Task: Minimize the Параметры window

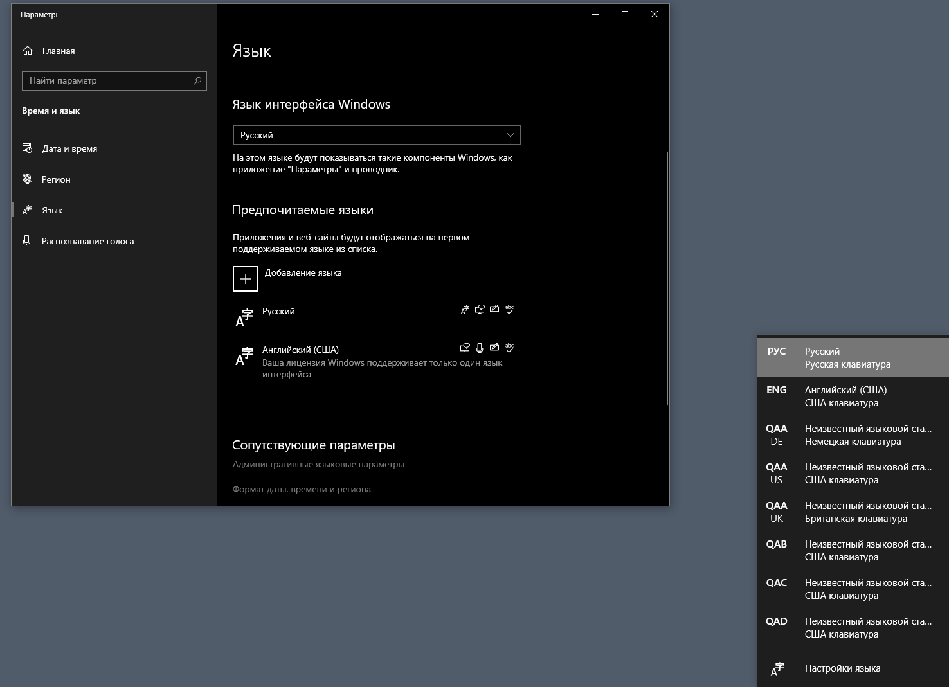Action: pos(595,14)
